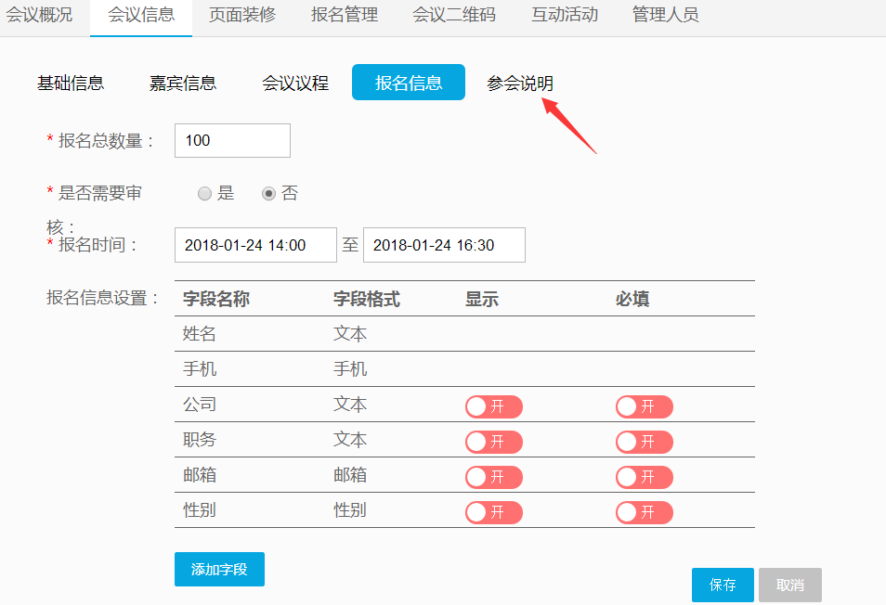Click the 性别 field name cell

200,510
